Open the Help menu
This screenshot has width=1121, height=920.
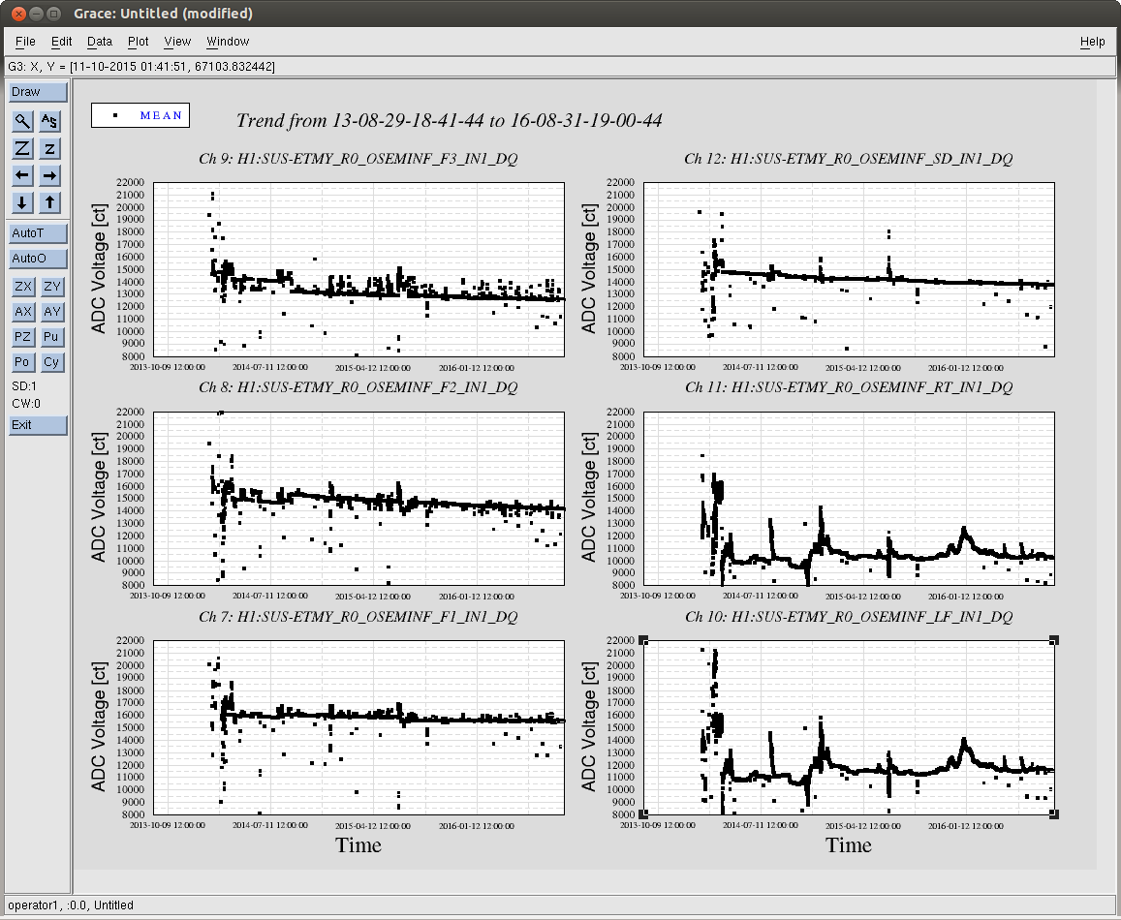tap(1092, 42)
